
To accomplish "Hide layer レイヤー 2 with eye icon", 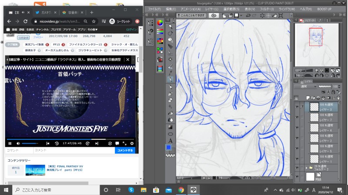I will [297, 138].
